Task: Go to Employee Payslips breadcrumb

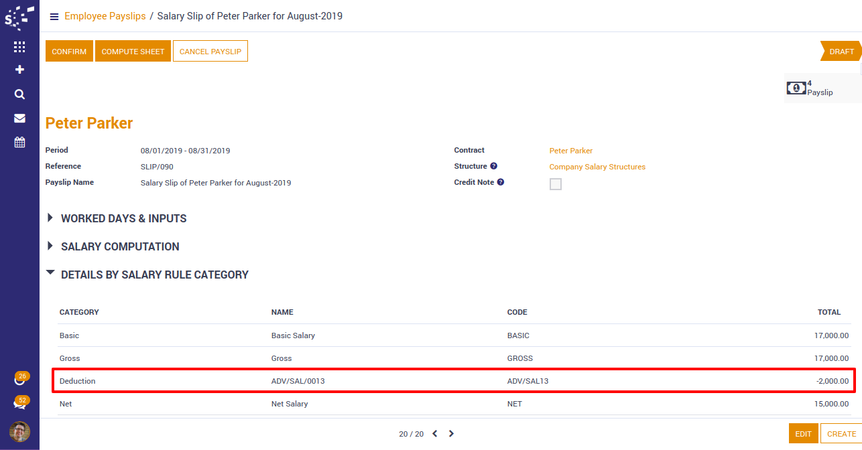Action: (105, 16)
